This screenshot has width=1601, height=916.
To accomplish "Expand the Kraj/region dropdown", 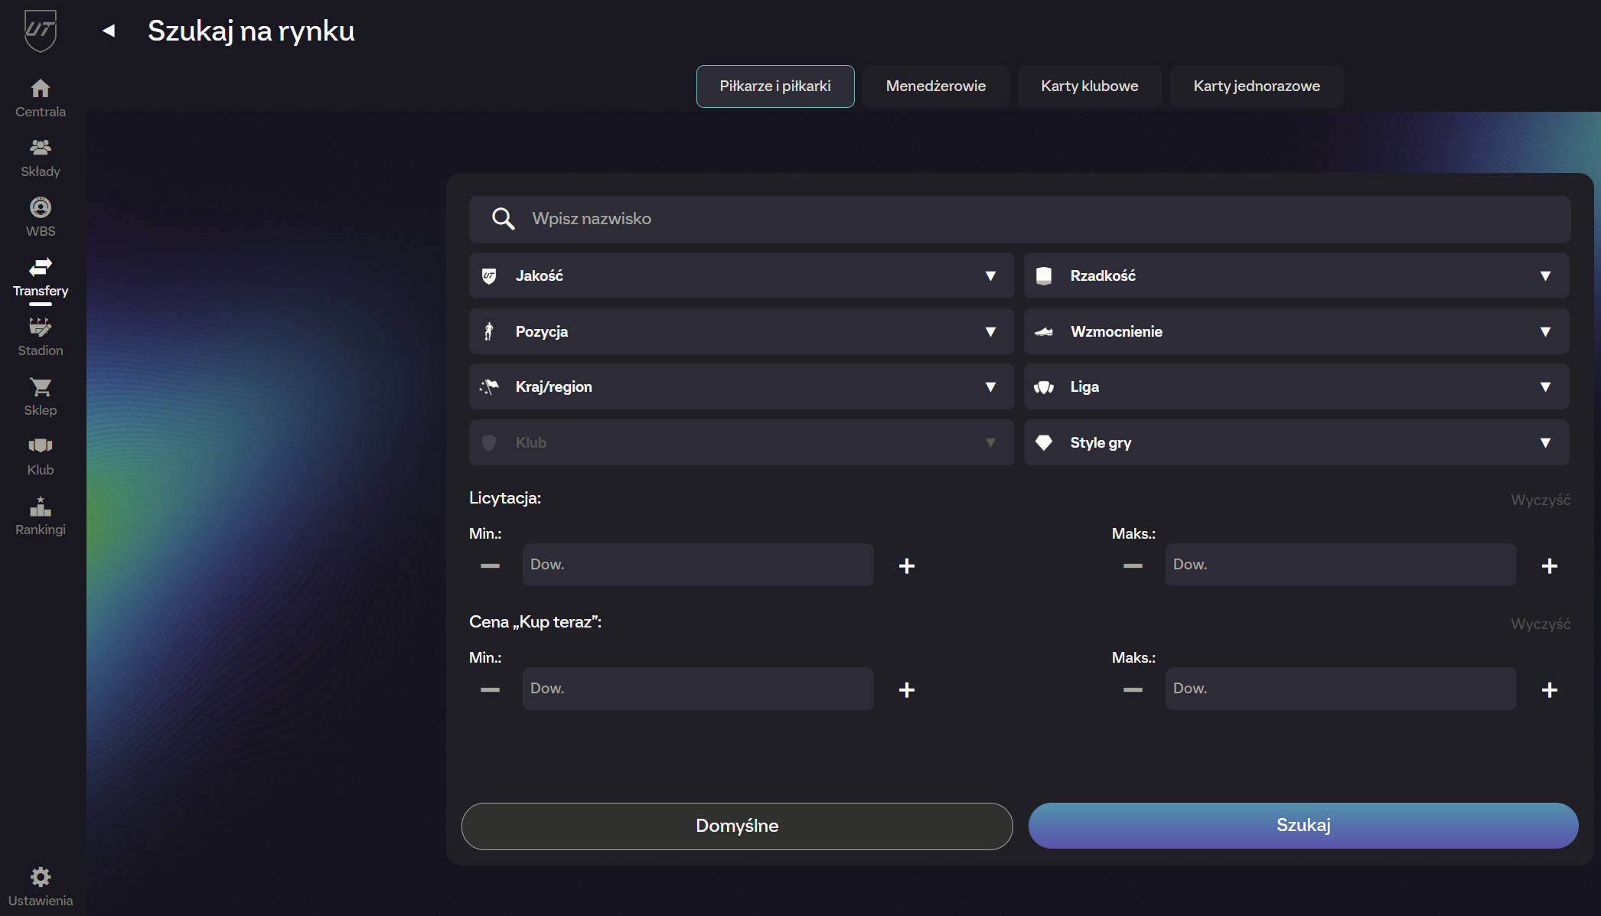I will [742, 386].
